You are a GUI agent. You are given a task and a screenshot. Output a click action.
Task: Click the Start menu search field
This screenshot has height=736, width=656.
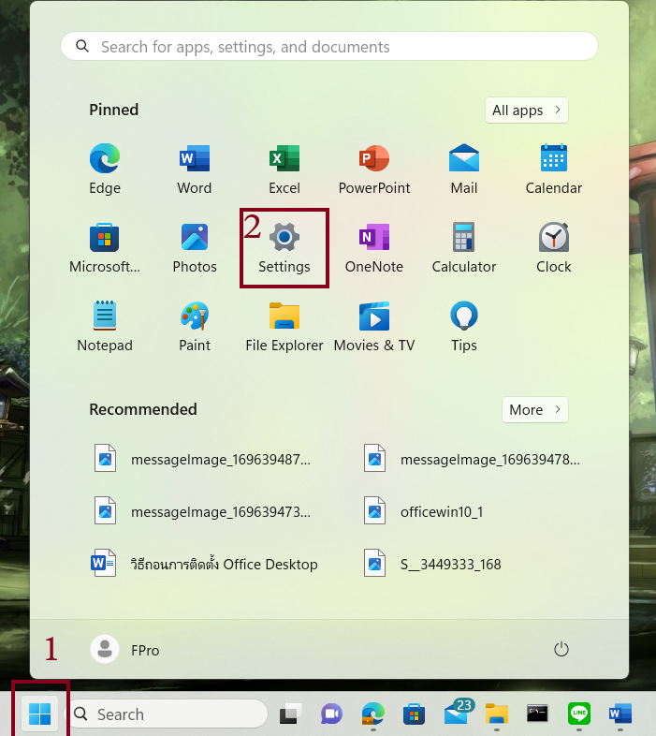pos(329,47)
